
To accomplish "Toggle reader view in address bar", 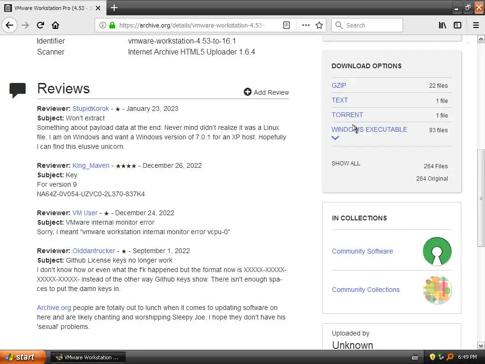I will tap(287, 25).
